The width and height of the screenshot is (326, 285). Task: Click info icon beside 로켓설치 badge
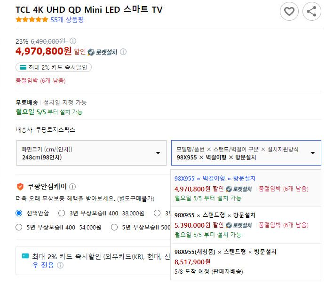(123, 52)
